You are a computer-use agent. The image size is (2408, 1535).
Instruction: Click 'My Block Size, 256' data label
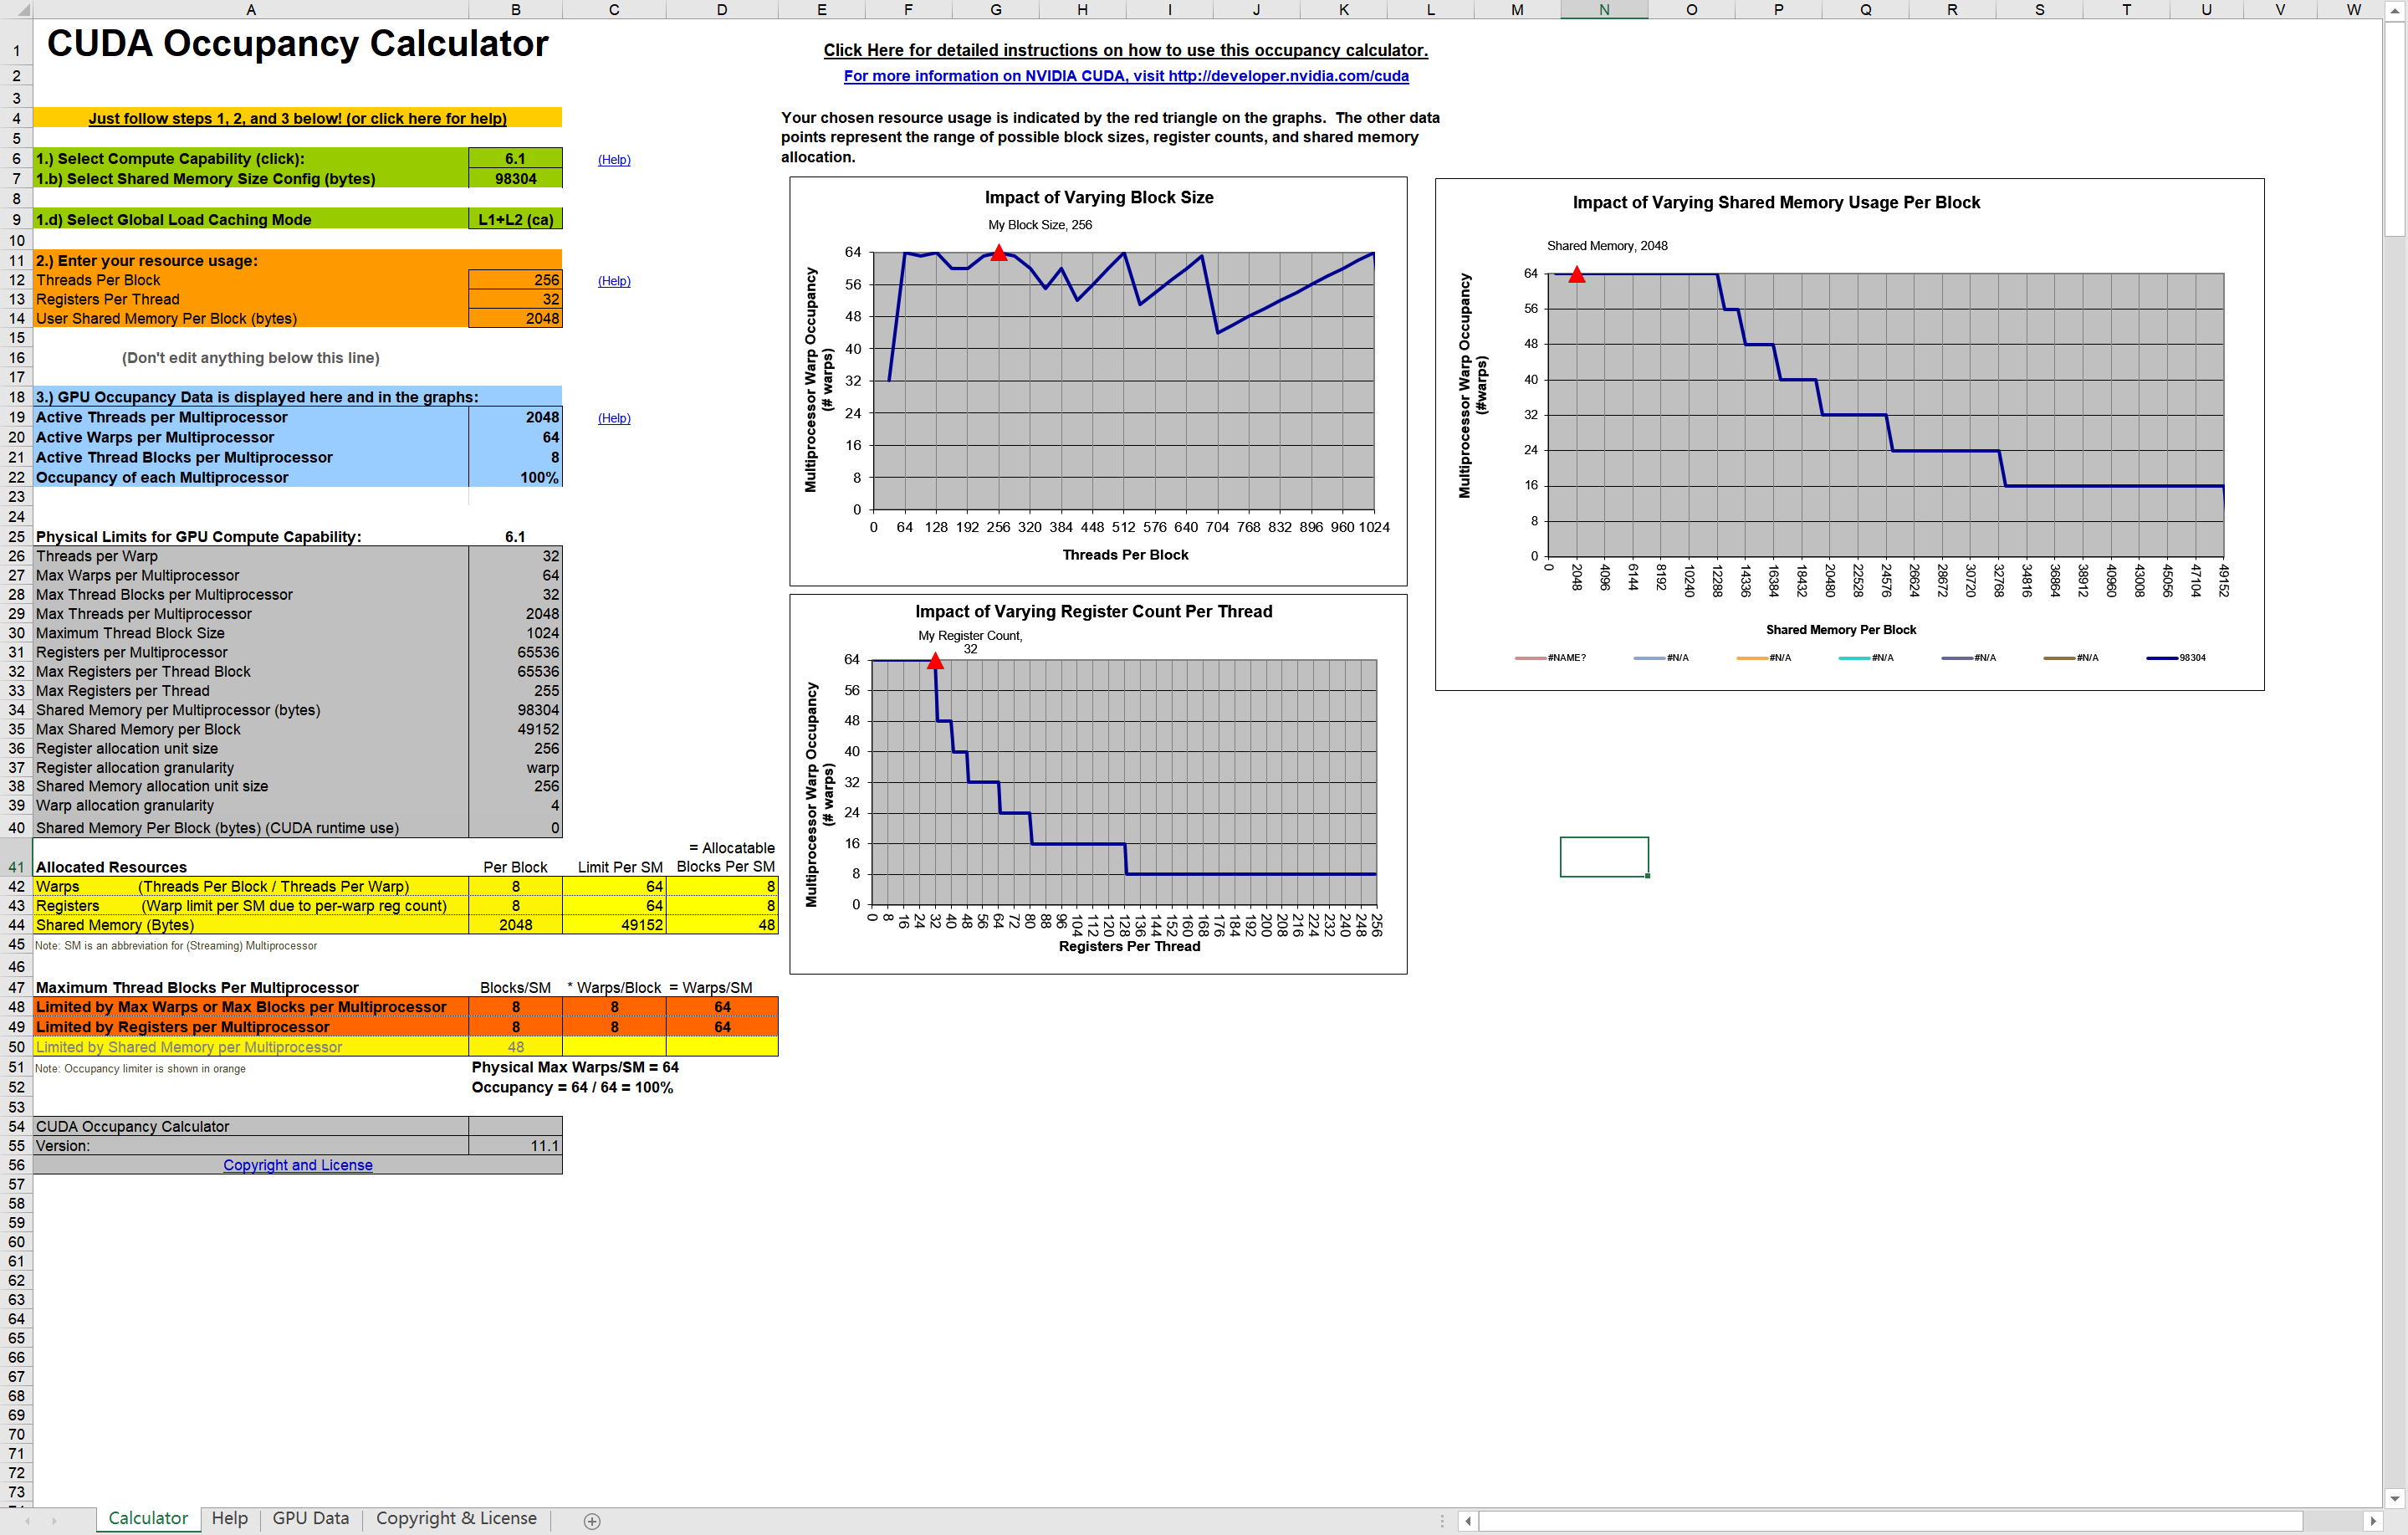pos(1040,225)
